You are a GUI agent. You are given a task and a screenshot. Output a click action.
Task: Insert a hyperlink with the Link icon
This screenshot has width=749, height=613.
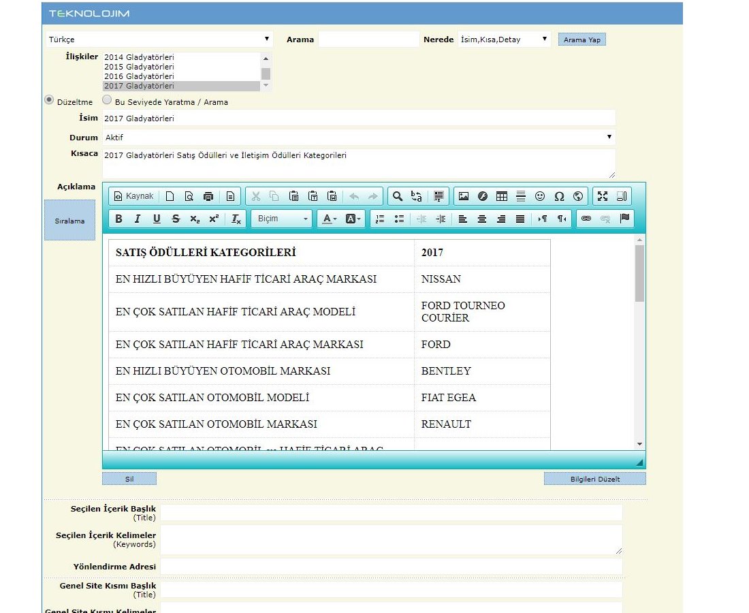coord(586,219)
